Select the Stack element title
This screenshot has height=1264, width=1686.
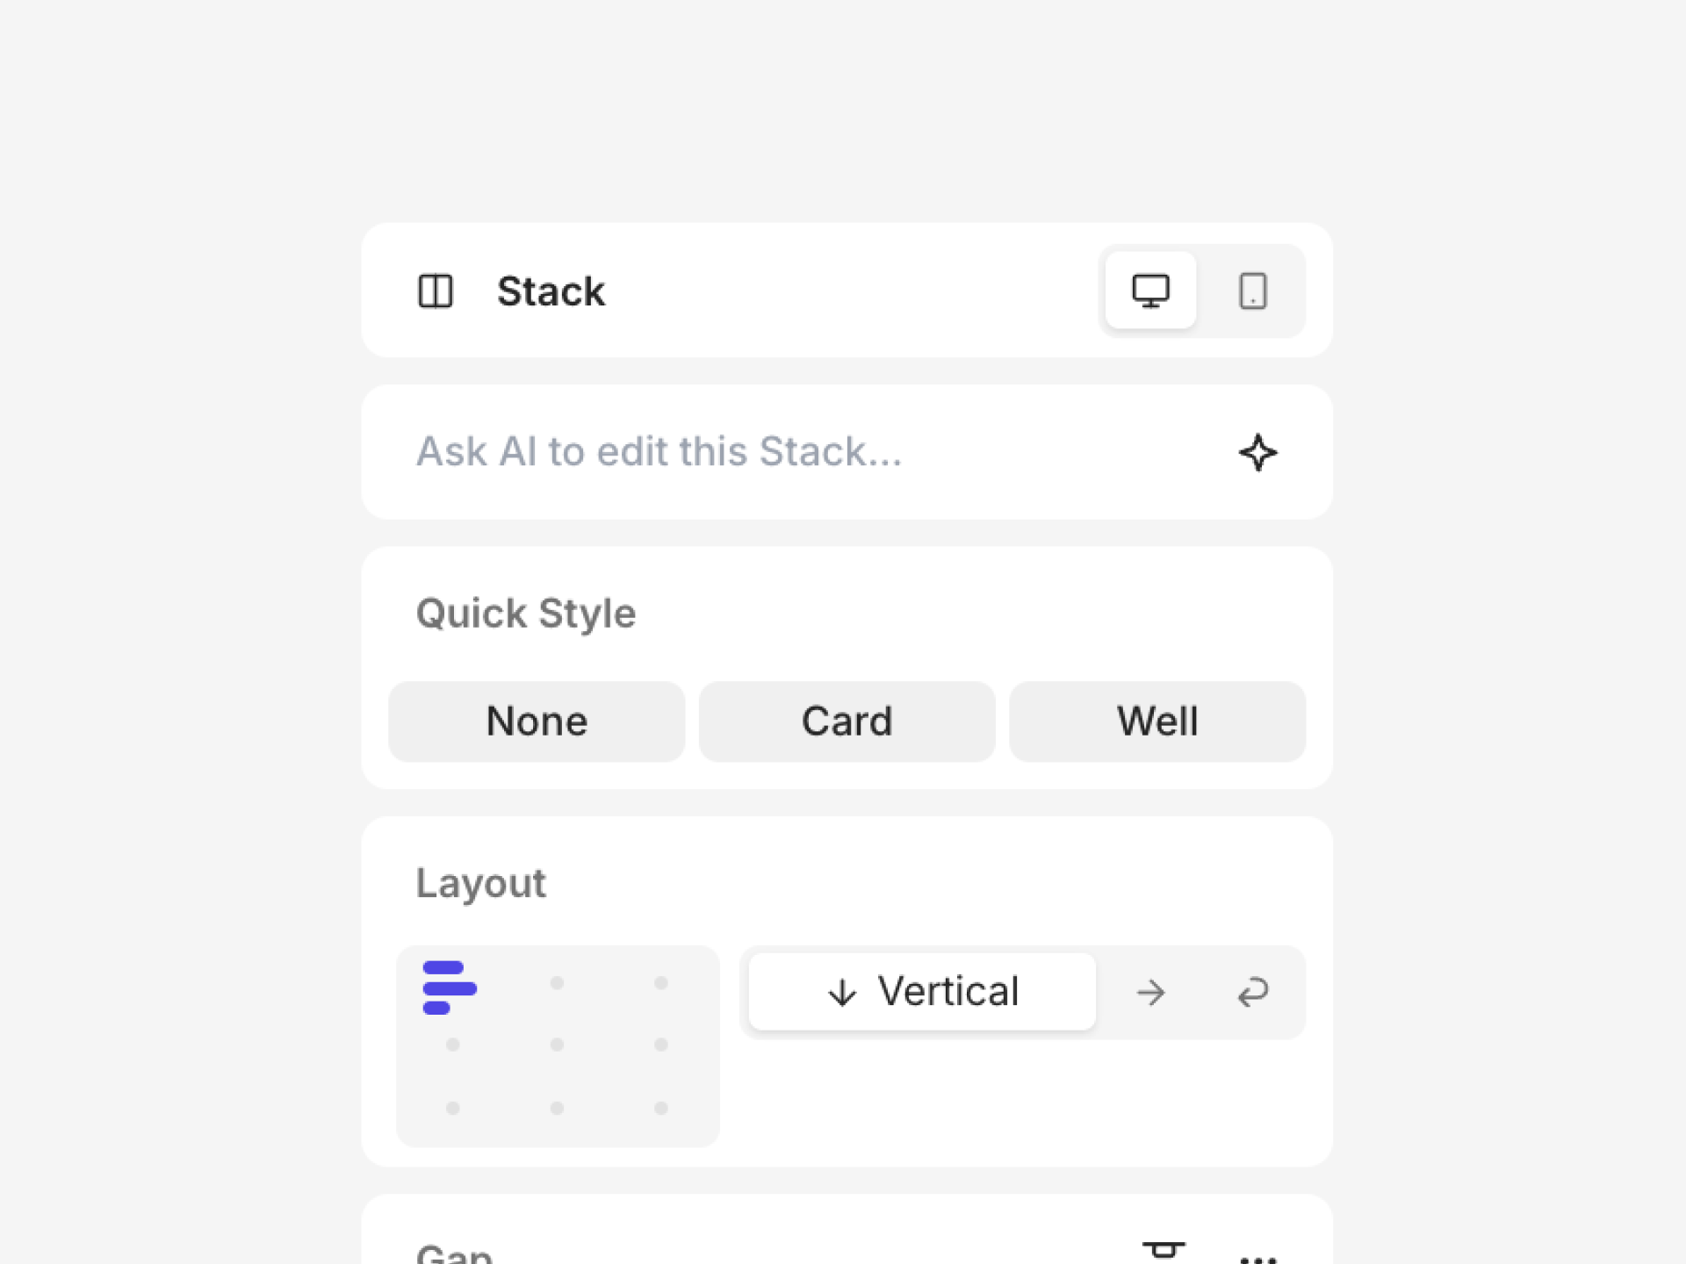(x=551, y=291)
